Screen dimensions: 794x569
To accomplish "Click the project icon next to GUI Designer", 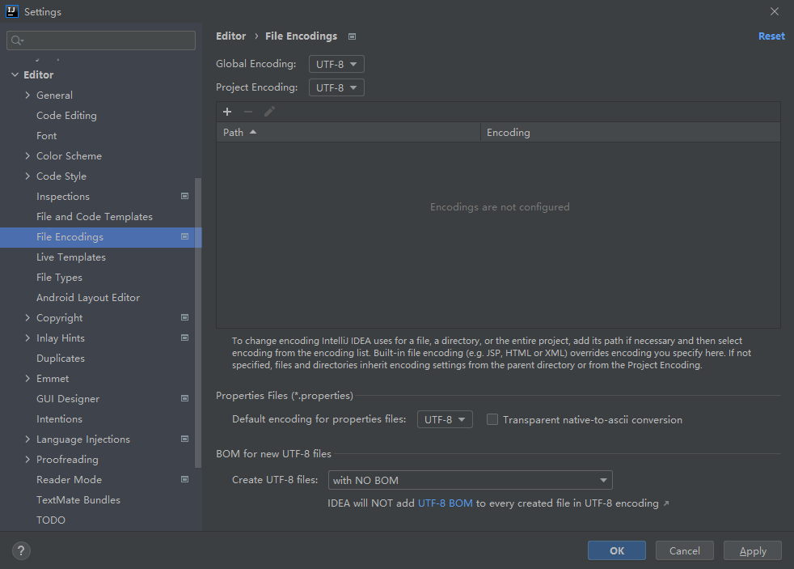I will tap(184, 399).
